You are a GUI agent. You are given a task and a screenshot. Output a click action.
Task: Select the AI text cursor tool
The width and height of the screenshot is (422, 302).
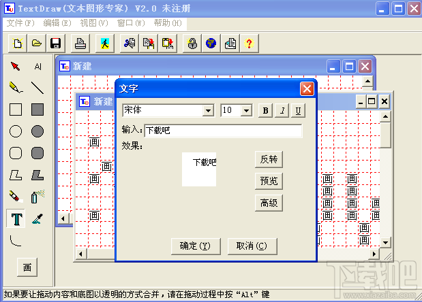point(37,66)
